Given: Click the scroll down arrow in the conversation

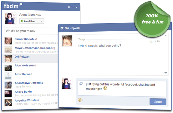Looking at the screenshot, I should click(165, 73).
